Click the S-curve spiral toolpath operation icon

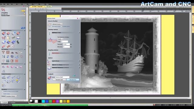[x=18, y=42]
